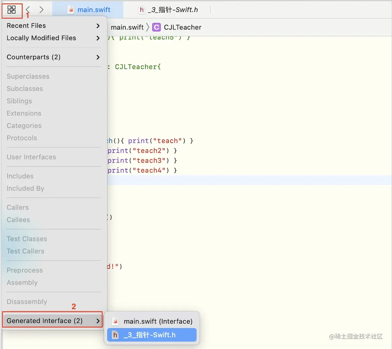Click the CJLTeacher{ text in the editor
This screenshot has height=349, width=392.
[x=138, y=67]
